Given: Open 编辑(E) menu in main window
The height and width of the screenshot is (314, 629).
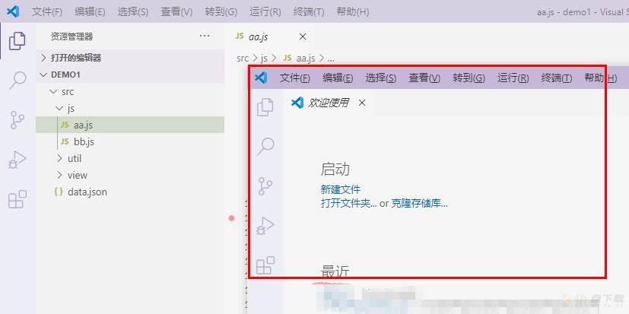Looking at the screenshot, I should tap(90, 12).
